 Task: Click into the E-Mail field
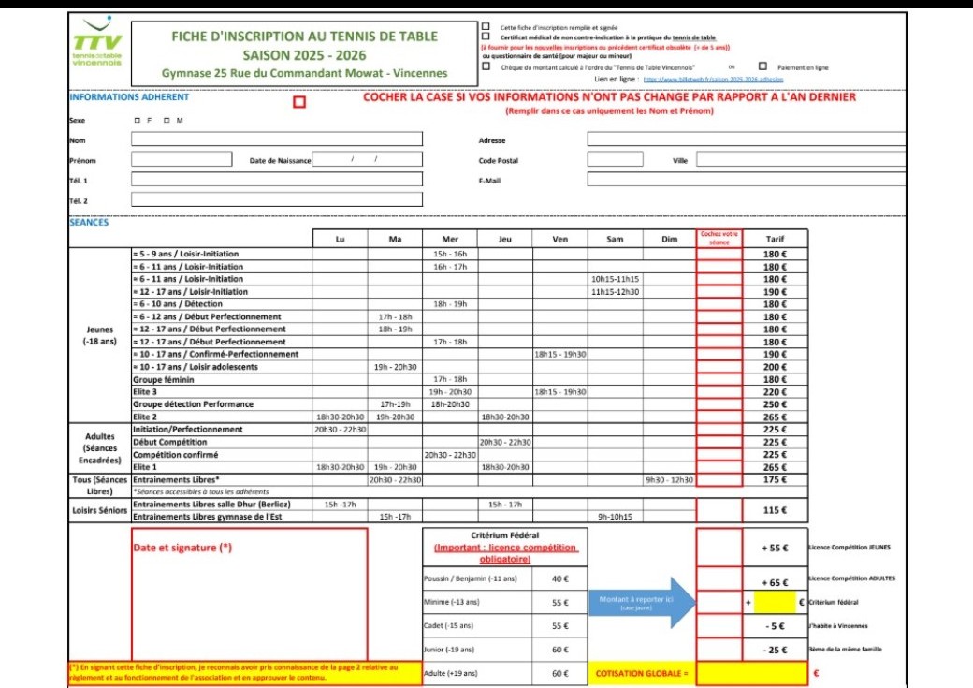point(747,180)
